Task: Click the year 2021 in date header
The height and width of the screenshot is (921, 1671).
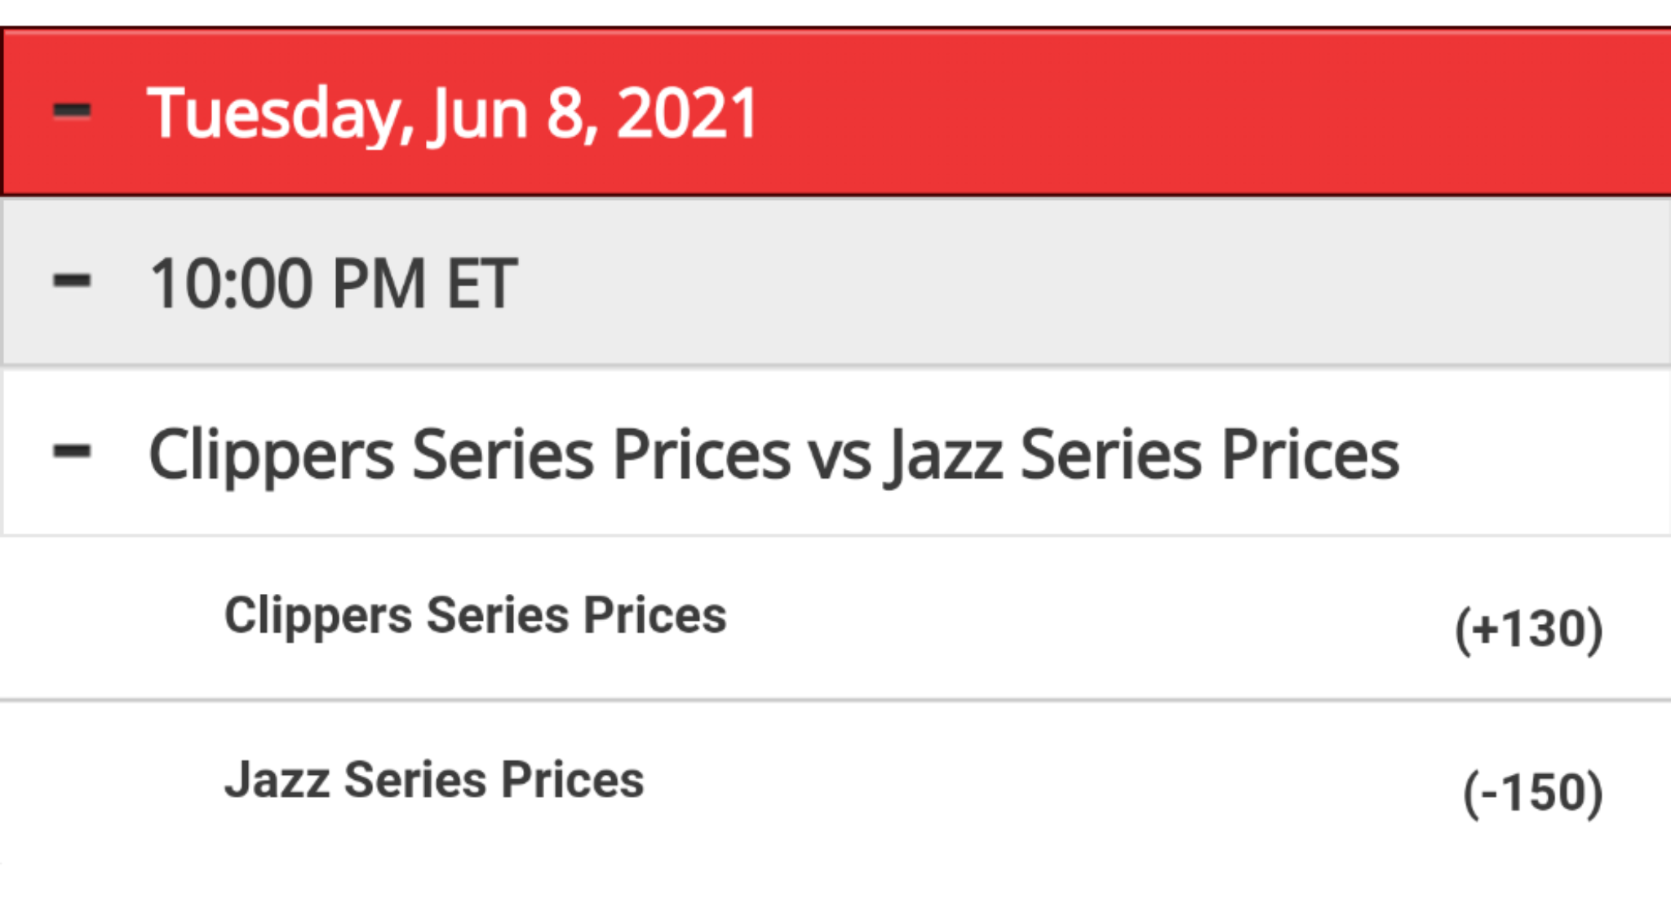Action: tap(688, 113)
